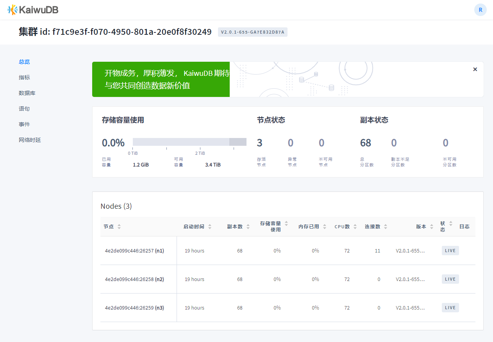
Task: Click the 0.0% storage usage value
Action: tap(113, 143)
